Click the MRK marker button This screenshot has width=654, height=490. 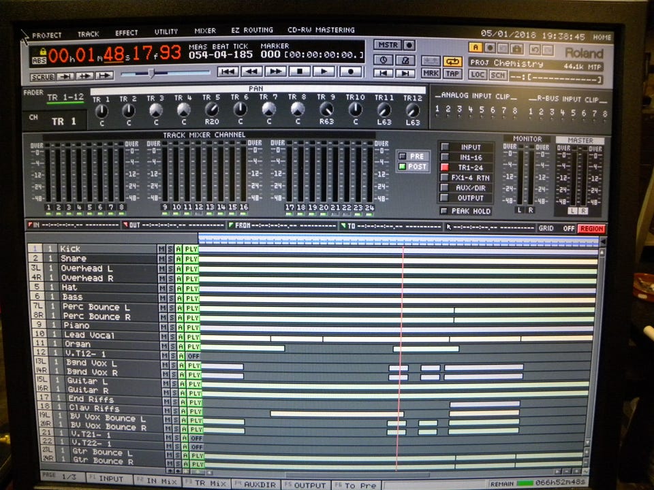[431, 73]
